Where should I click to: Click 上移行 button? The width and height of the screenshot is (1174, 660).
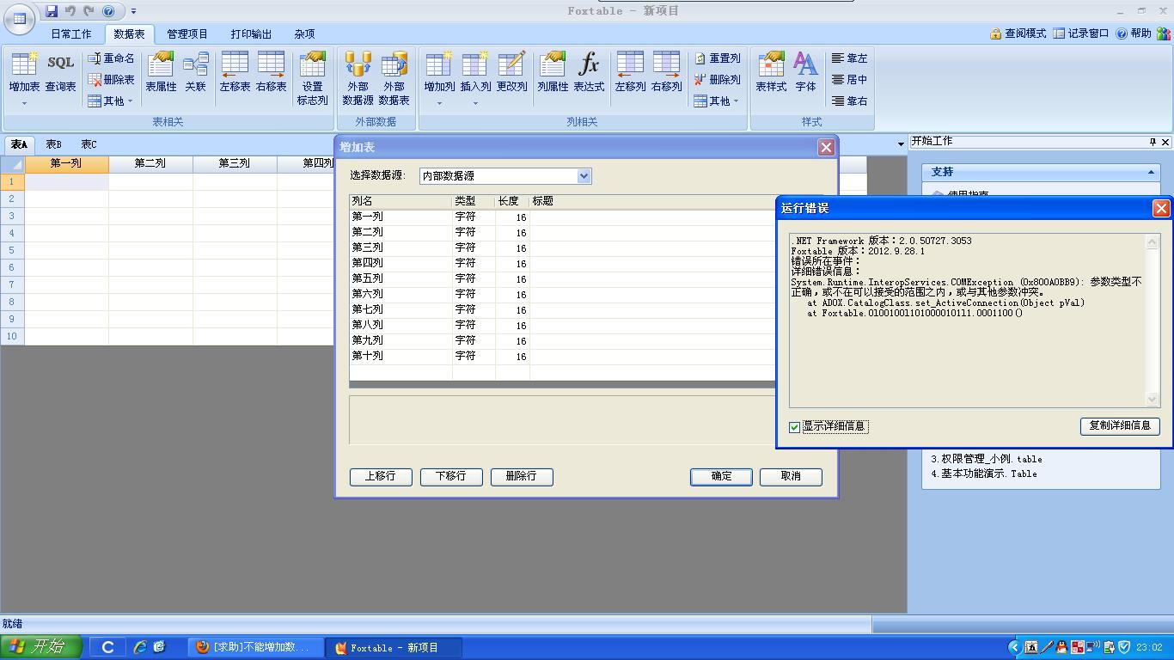[381, 477]
